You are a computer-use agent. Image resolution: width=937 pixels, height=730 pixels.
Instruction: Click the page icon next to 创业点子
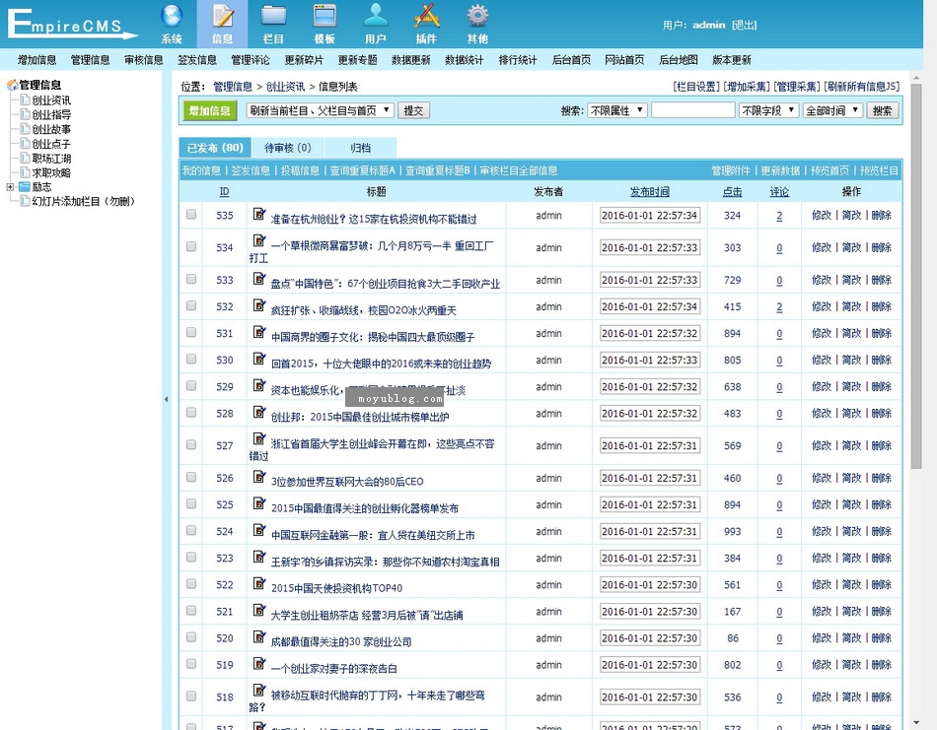pyautogui.click(x=25, y=143)
